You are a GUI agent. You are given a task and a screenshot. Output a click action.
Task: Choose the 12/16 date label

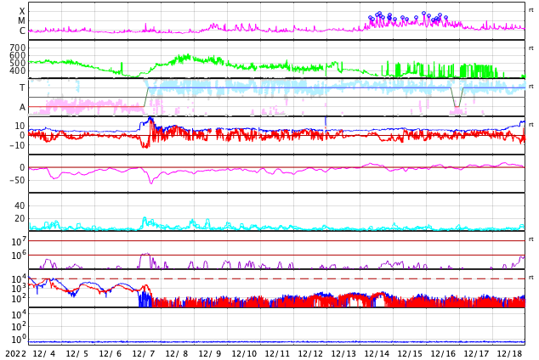point(443,354)
